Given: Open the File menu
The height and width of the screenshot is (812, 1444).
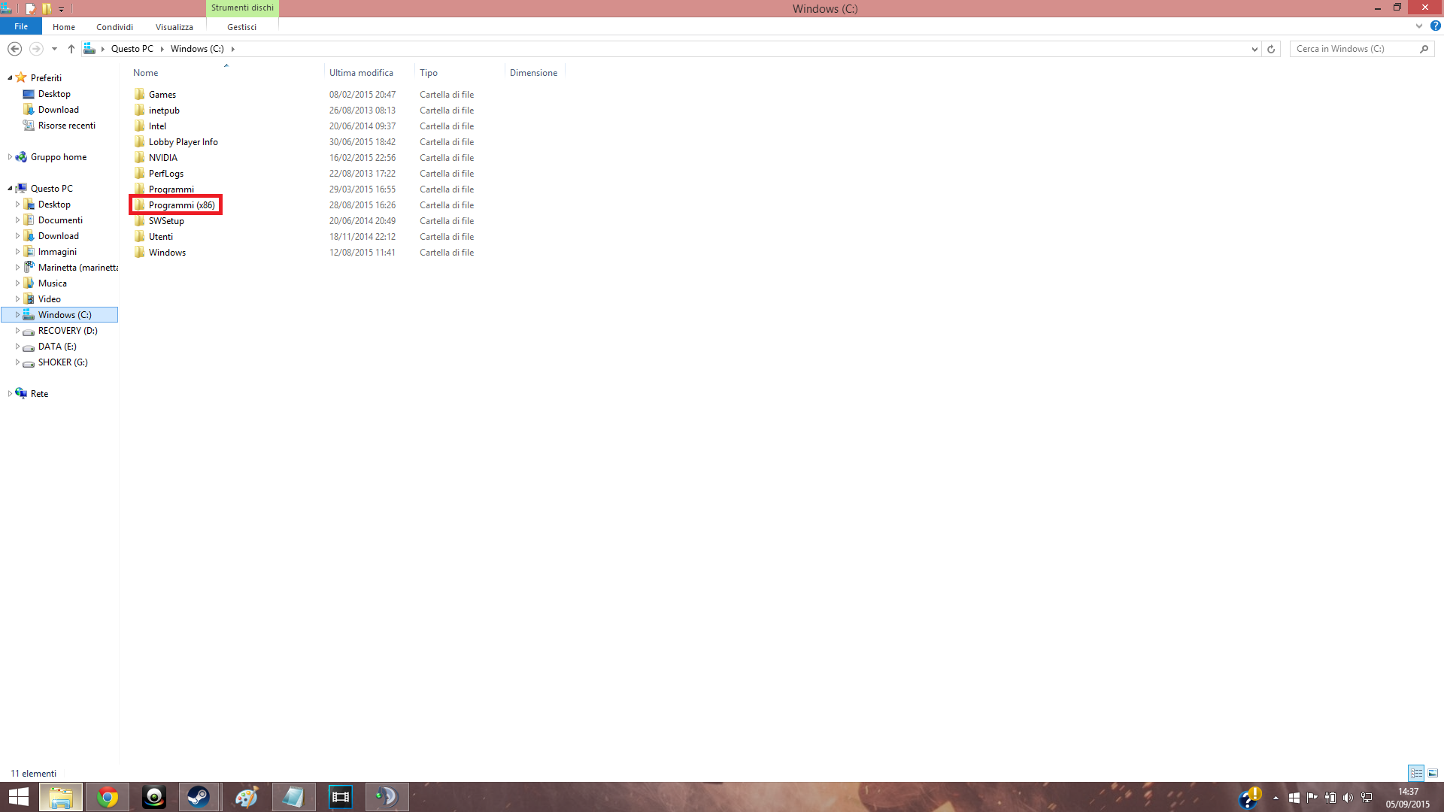Looking at the screenshot, I should click(x=21, y=26).
